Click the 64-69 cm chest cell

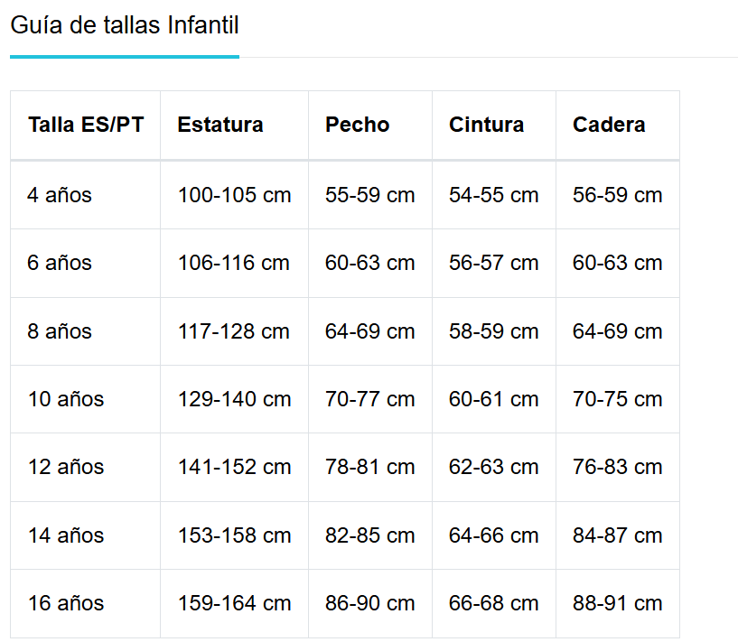(x=369, y=331)
